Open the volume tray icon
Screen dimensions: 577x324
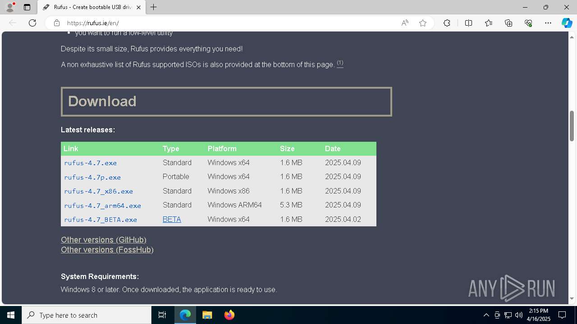pyautogui.click(x=518, y=315)
